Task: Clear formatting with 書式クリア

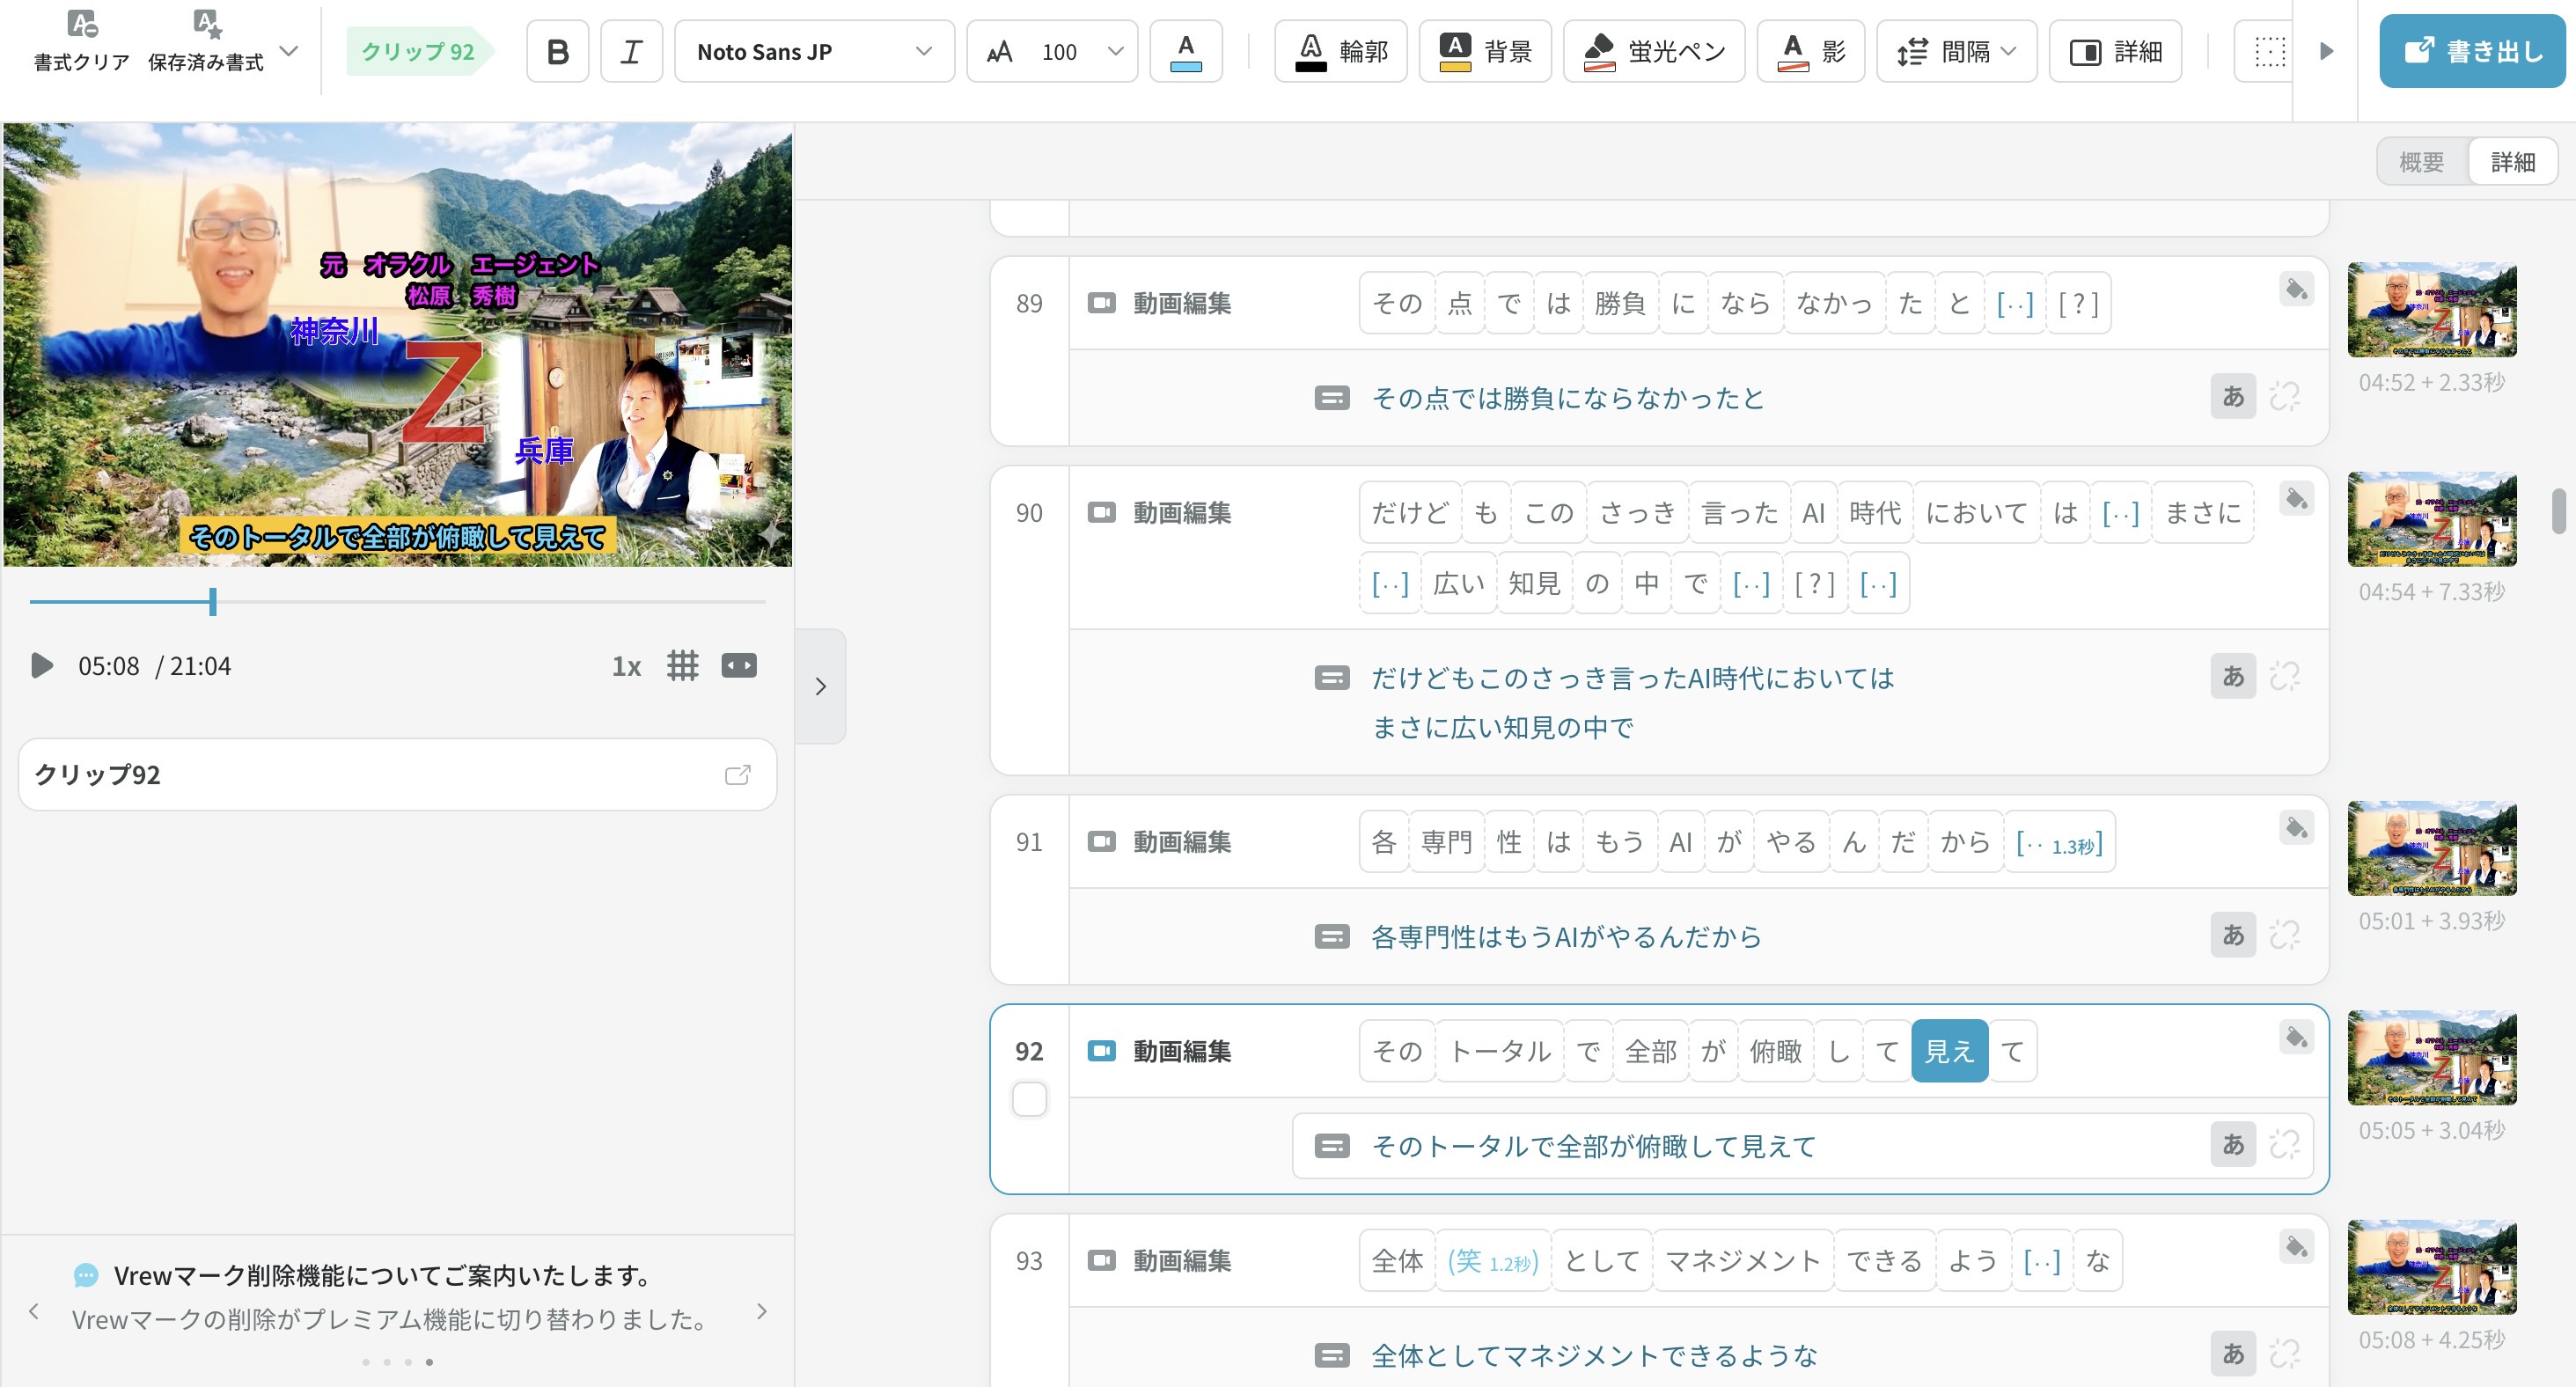Action: point(82,42)
